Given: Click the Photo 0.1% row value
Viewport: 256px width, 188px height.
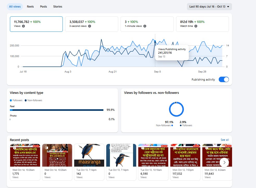Looking at the screenshot, I should (112, 119).
